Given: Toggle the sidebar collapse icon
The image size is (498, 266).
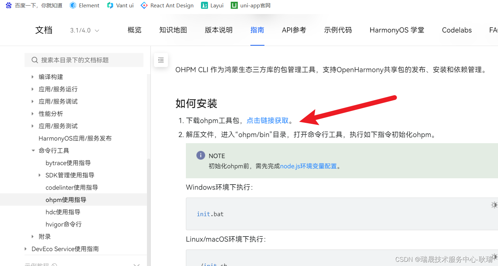Looking at the screenshot, I should (x=161, y=60).
